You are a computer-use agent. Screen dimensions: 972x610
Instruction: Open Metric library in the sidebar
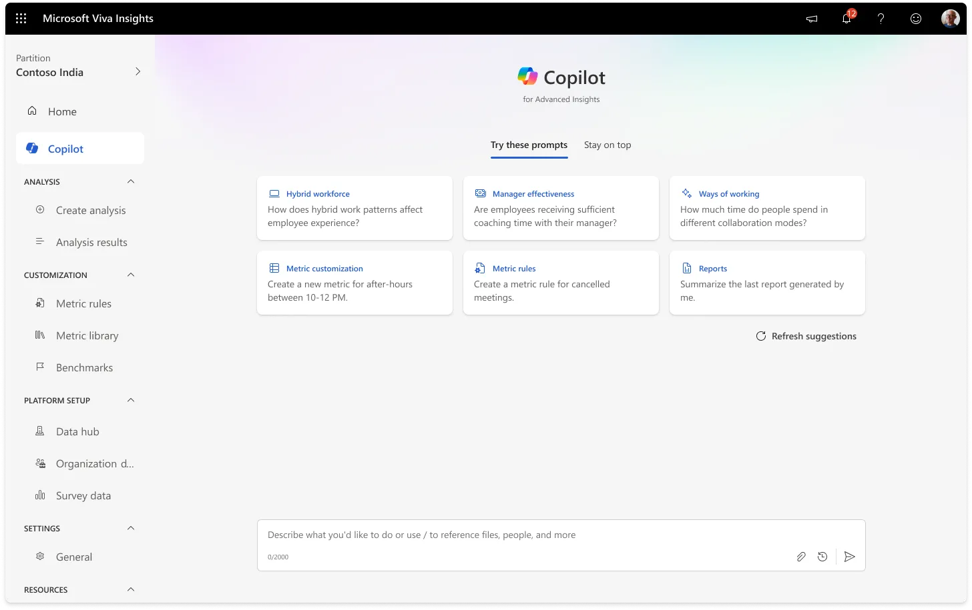click(x=87, y=335)
